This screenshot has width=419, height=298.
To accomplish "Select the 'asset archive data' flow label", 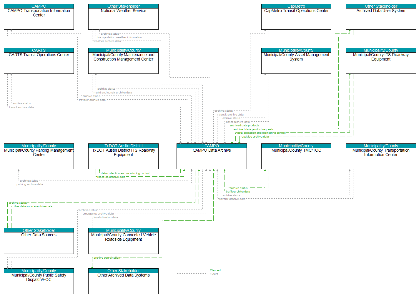I will click(238, 122).
